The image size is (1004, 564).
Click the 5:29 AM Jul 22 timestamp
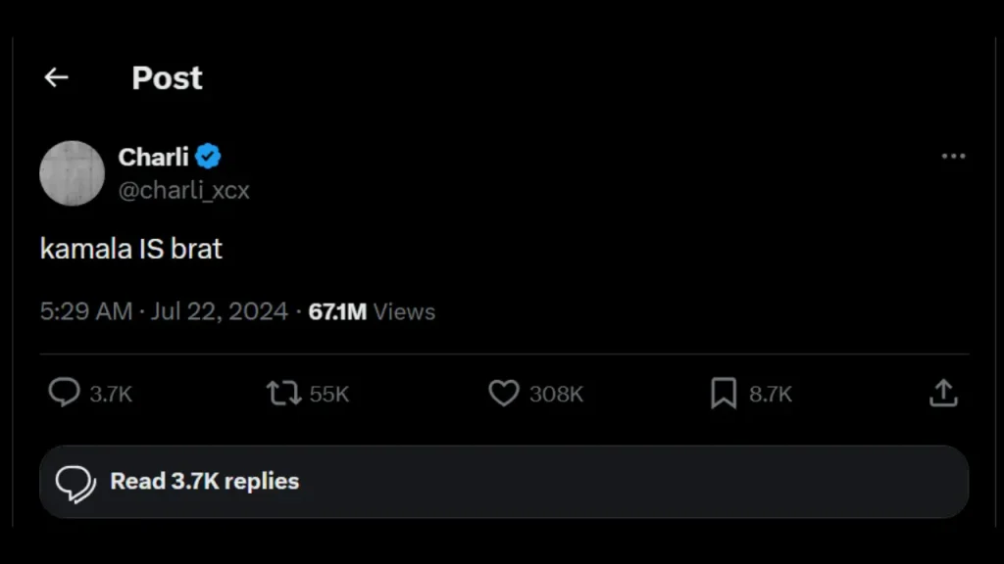(x=164, y=312)
